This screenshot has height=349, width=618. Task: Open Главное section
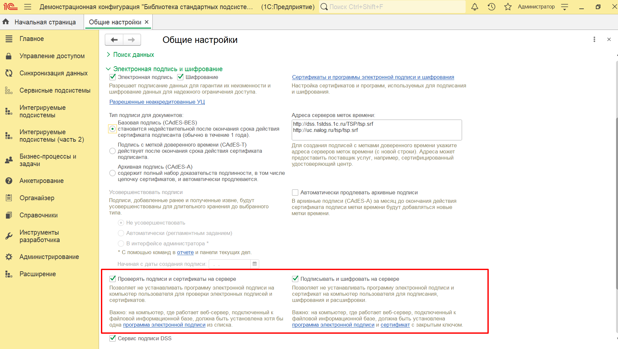pos(32,39)
